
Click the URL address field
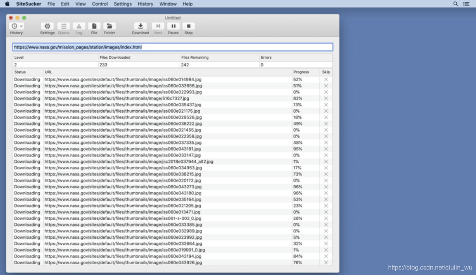coord(173,47)
